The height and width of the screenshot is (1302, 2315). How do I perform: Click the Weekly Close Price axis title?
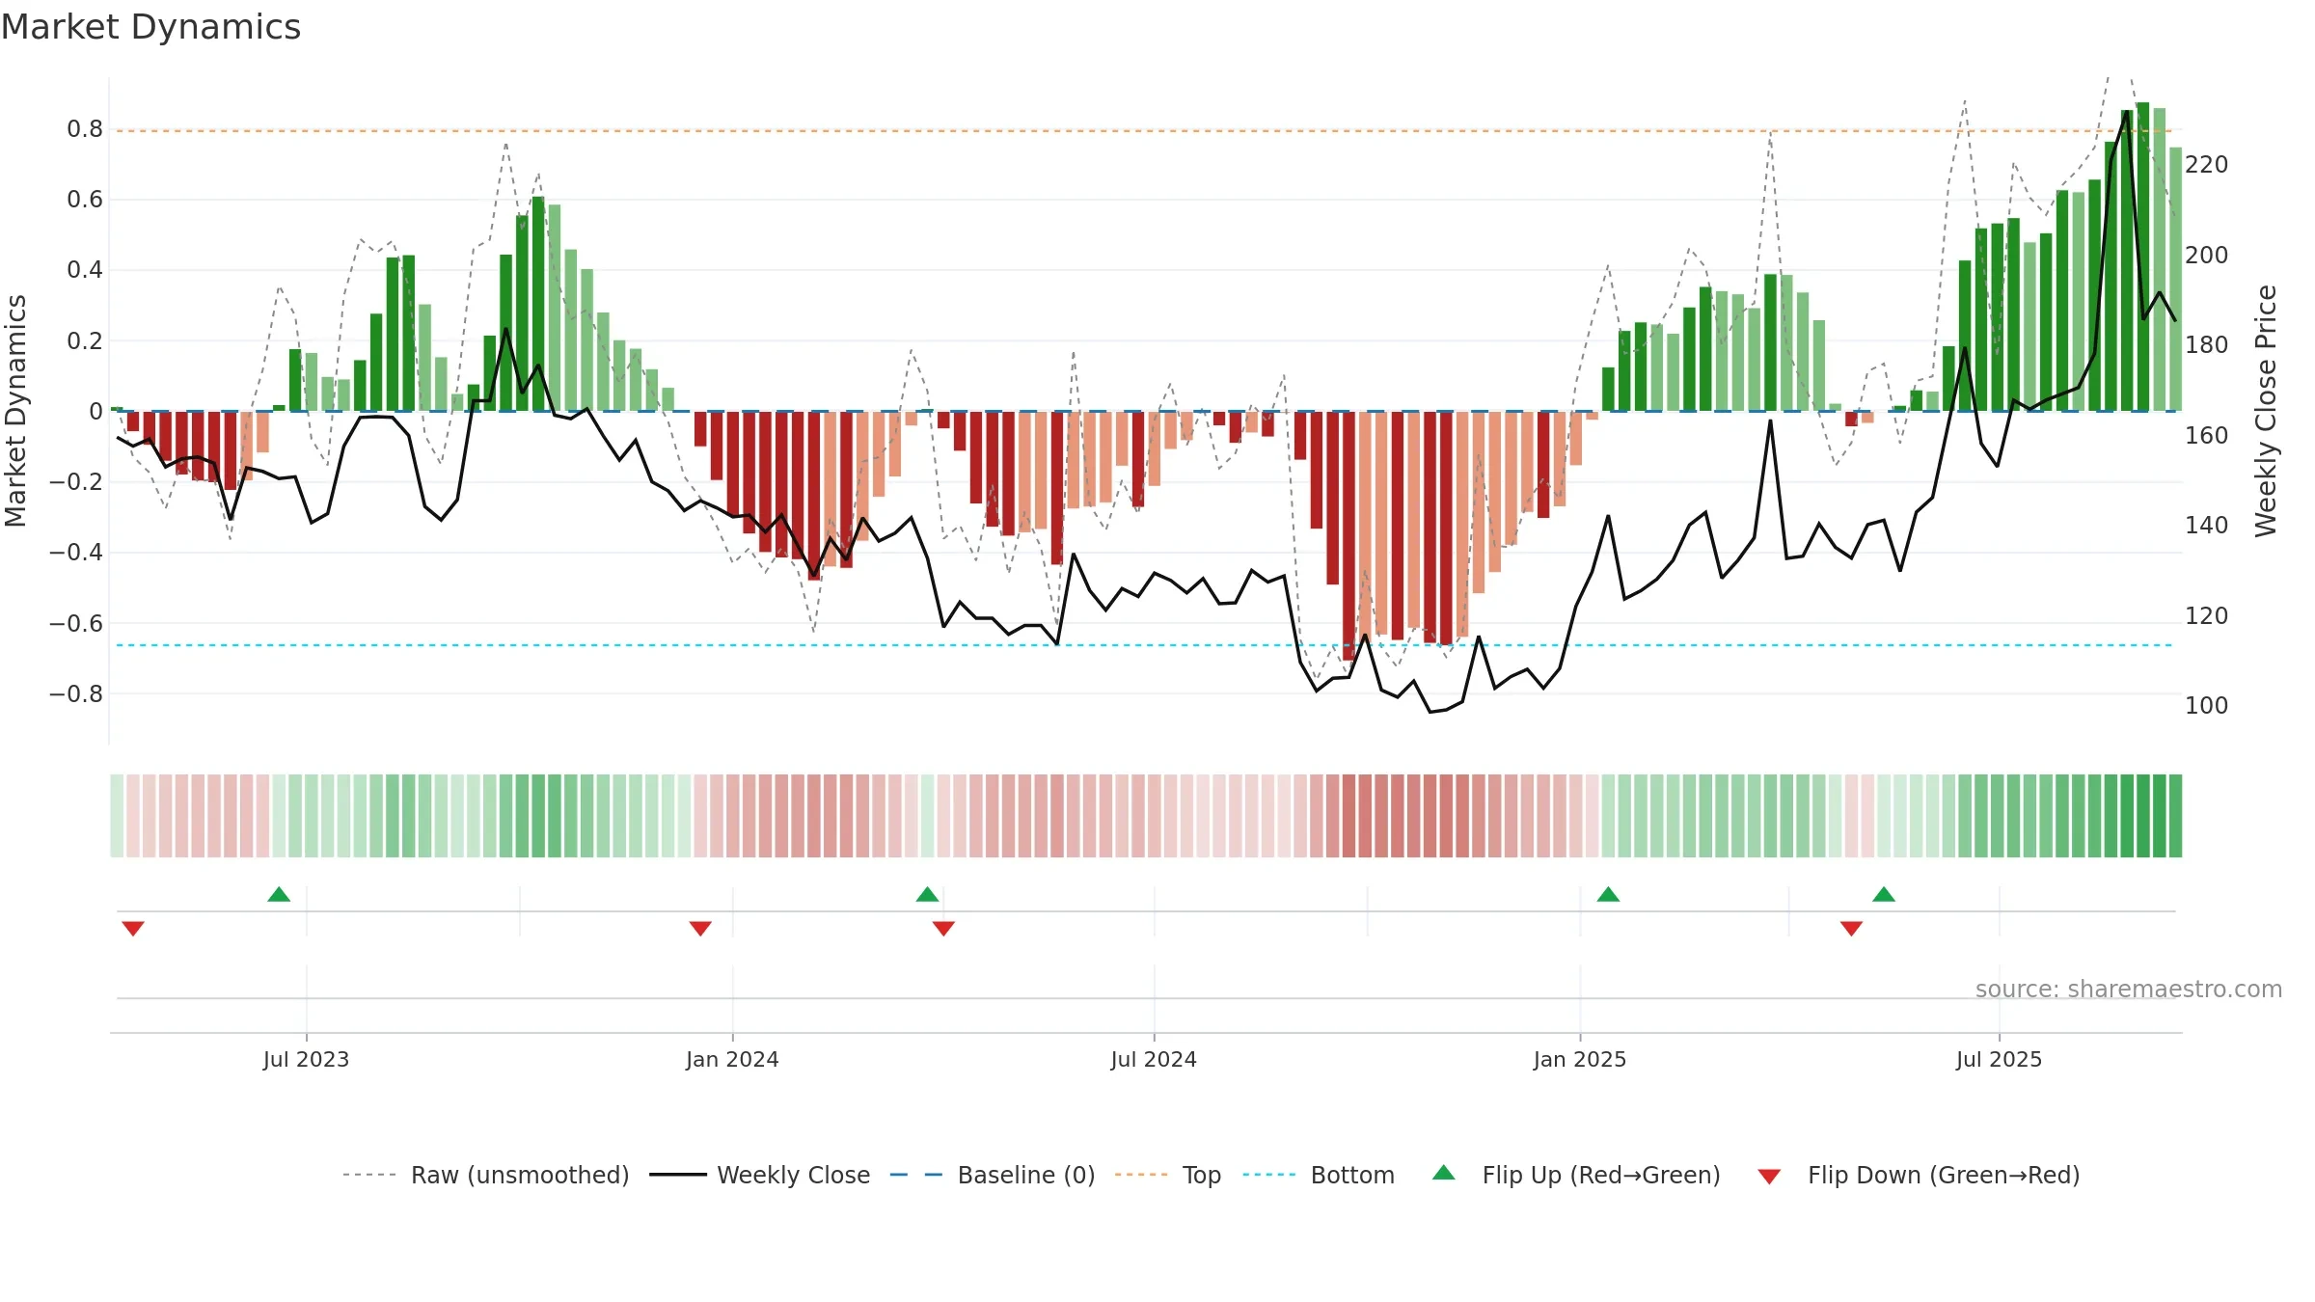click(2266, 411)
